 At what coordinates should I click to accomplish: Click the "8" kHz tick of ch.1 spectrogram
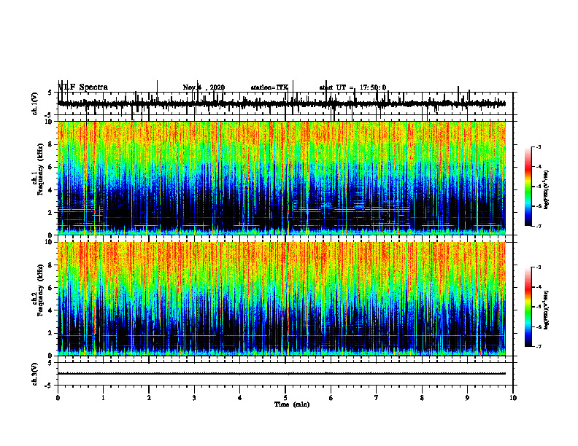(50, 144)
